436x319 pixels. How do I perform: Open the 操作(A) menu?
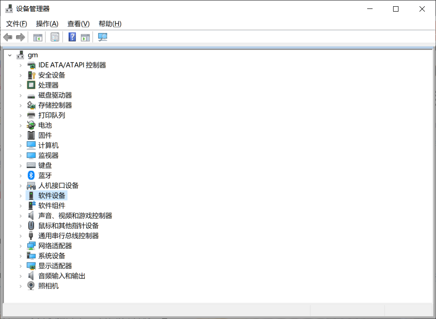point(47,24)
